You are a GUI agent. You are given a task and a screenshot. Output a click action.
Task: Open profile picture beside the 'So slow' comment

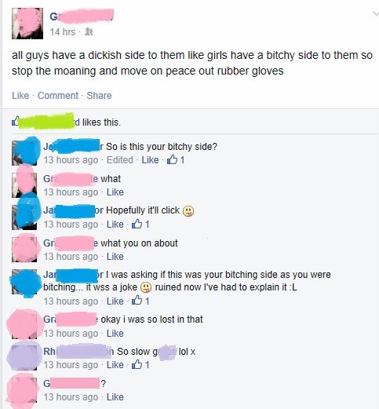pos(24,356)
